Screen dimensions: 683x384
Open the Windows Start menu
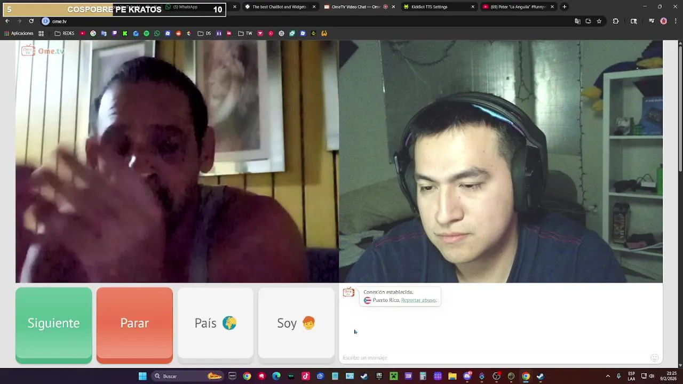click(x=142, y=377)
